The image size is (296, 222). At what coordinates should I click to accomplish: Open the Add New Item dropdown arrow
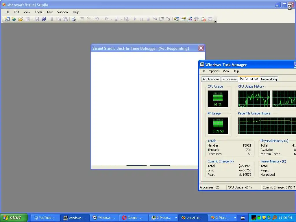[x=32, y=19]
